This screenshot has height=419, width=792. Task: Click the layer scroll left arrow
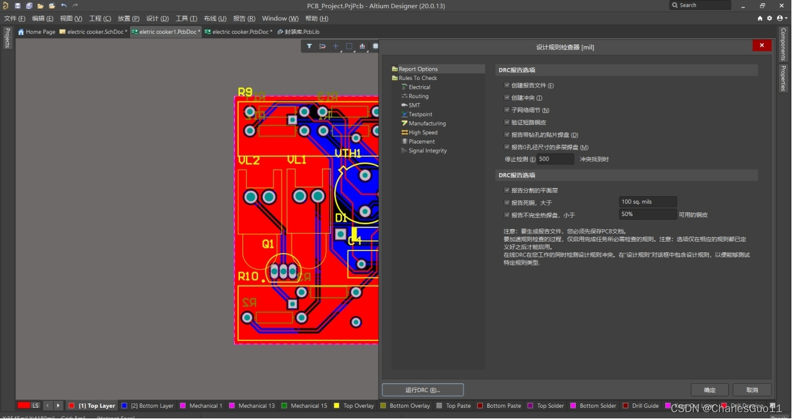(x=47, y=405)
